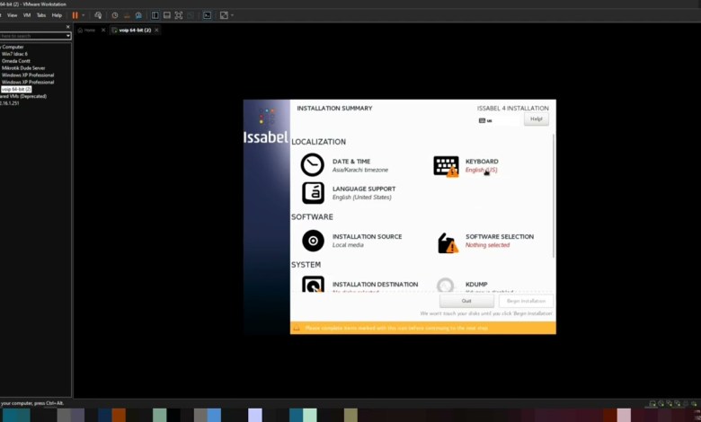Open the power options dropdown beside the pause icon

point(84,15)
